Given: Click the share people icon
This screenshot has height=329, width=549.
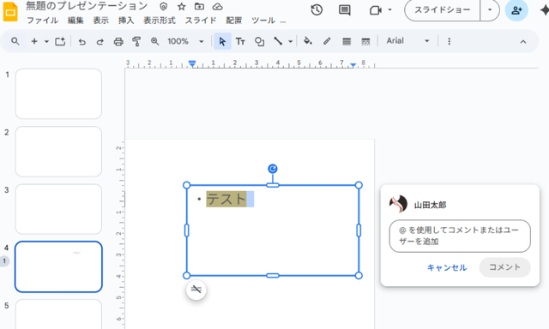Looking at the screenshot, I should pyautogui.click(x=516, y=10).
